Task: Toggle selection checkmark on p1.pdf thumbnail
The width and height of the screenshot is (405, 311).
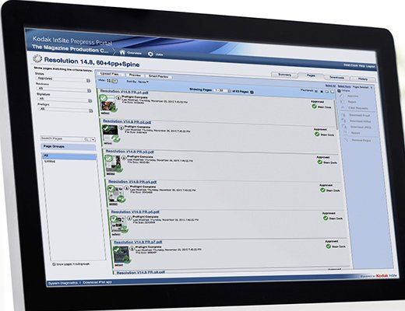Action: click(x=104, y=98)
